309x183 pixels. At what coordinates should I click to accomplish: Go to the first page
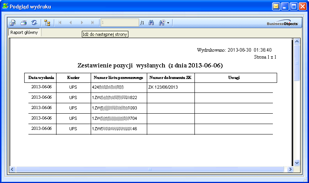[60, 23]
